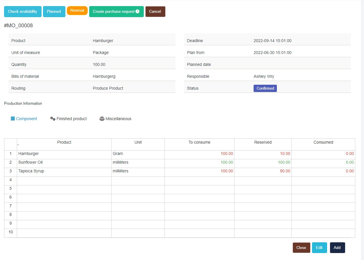This screenshot has height=260, width=364.
Task: Click the Add button
Action: (x=337, y=248)
